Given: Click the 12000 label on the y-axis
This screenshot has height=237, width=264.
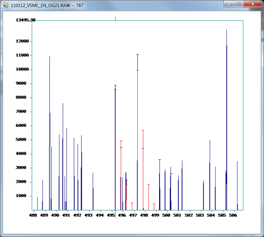Looking at the screenshot, I should [23, 41].
